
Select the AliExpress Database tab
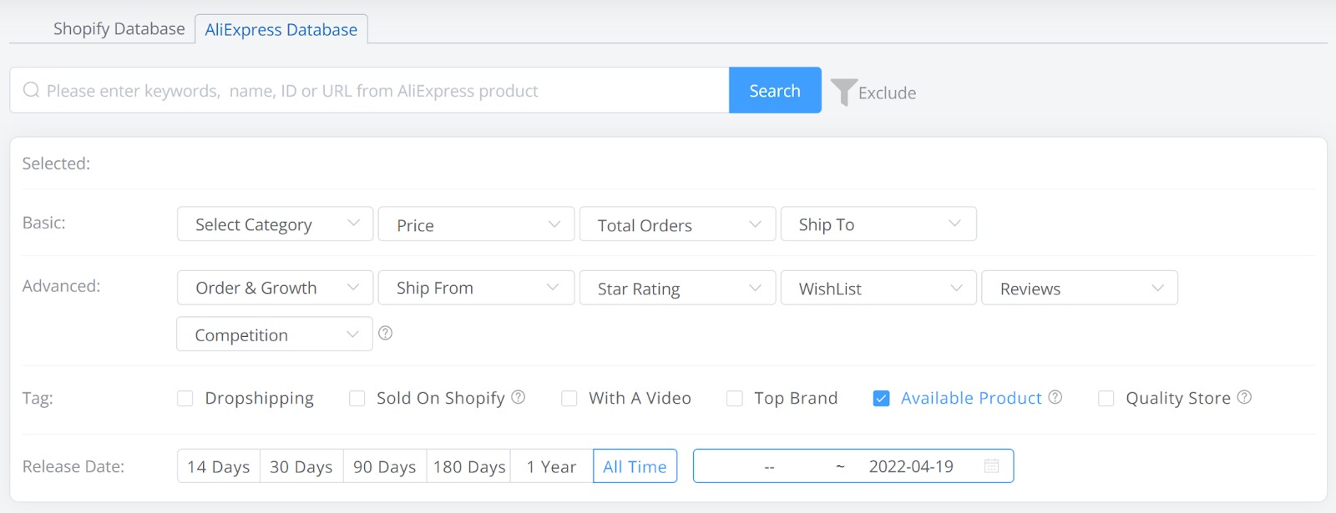(x=281, y=30)
